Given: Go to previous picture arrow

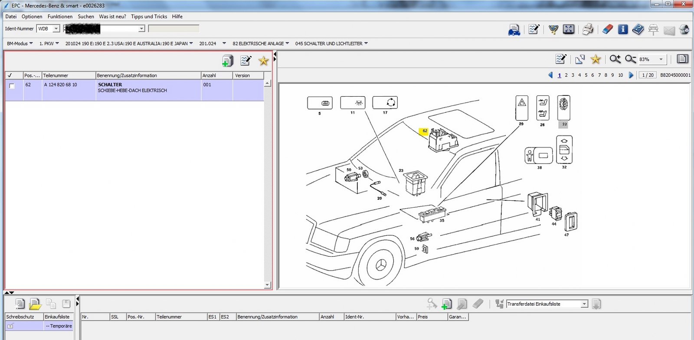Looking at the screenshot, I should (550, 75).
